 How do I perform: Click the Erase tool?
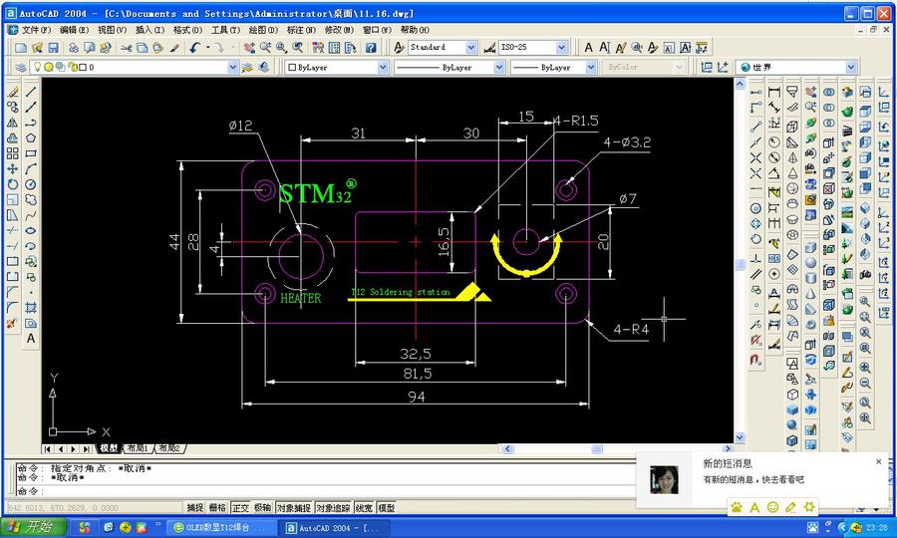pyautogui.click(x=12, y=92)
